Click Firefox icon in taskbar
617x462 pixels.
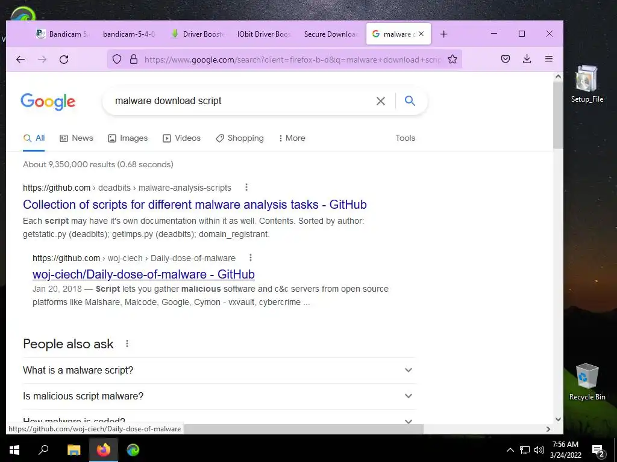(104, 450)
